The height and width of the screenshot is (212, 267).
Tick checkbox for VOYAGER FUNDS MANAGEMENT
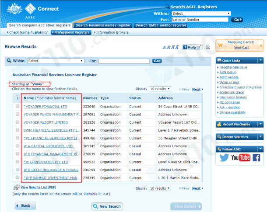(18, 114)
